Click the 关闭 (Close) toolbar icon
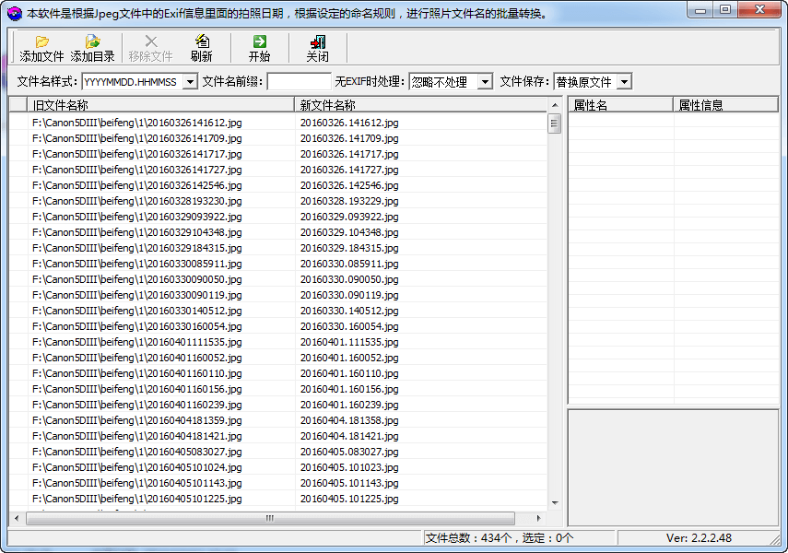 (x=318, y=48)
